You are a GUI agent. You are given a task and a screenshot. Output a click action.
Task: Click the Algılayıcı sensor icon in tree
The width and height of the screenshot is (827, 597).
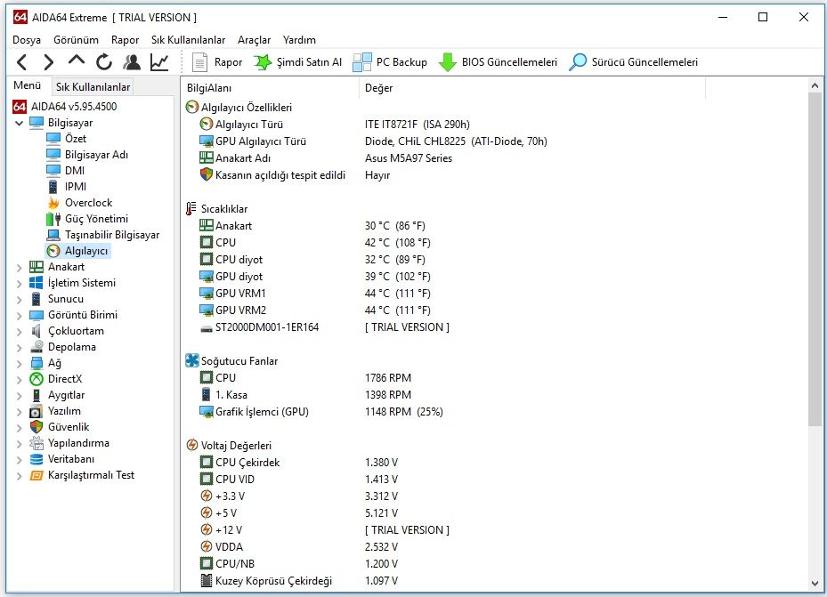coord(53,251)
